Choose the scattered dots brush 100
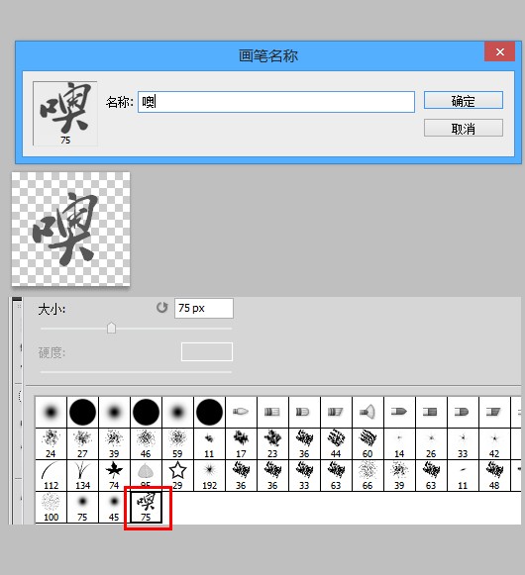The width and height of the screenshot is (525, 575). pos(52,507)
